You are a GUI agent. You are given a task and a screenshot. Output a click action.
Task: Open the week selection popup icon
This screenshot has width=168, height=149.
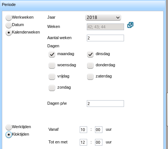pos(130,25)
